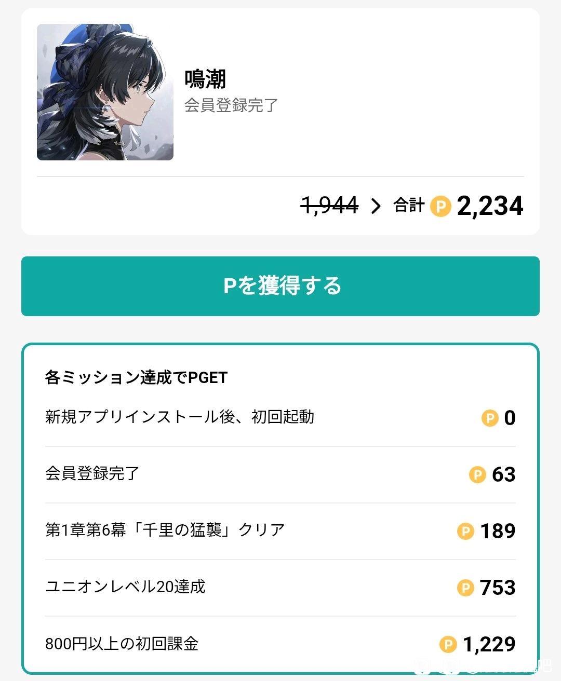The width and height of the screenshot is (561, 681).
Task: Click the coin icon next to 753 points
Action: point(465,588)
